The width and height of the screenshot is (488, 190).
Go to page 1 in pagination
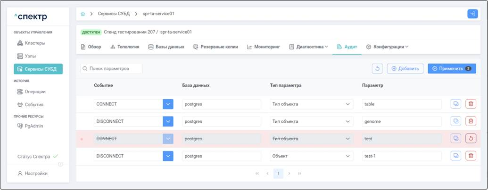(278, 174)
